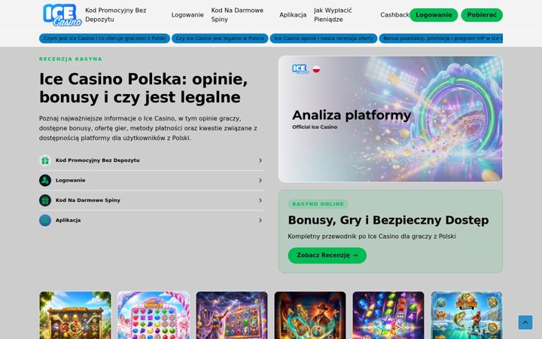Screen dimensions: 542x339
Task: Open the chevron on the Logowanie list row
Action: pos(260,181)
